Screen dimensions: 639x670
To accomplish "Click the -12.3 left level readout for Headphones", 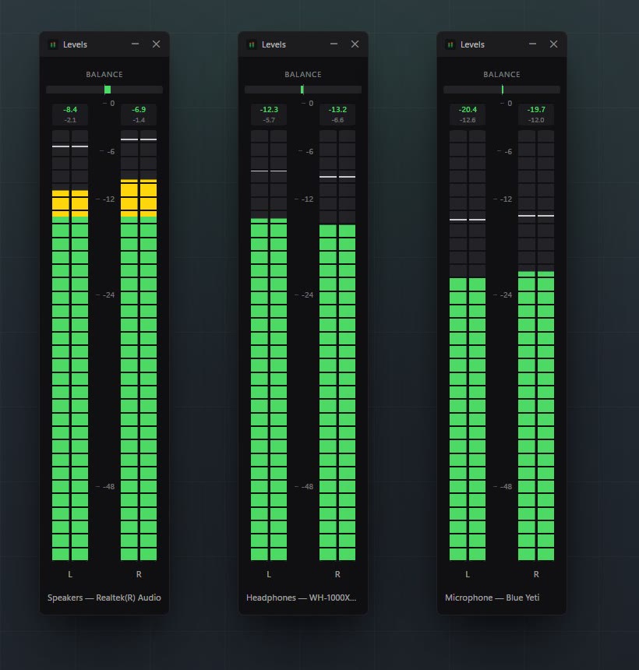I will point(269,109).
